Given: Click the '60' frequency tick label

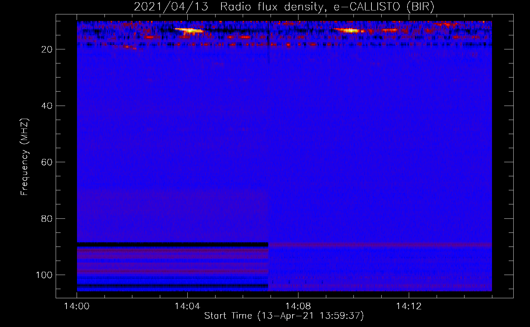Looking at the screenshot, I should (x=47, y=162).
